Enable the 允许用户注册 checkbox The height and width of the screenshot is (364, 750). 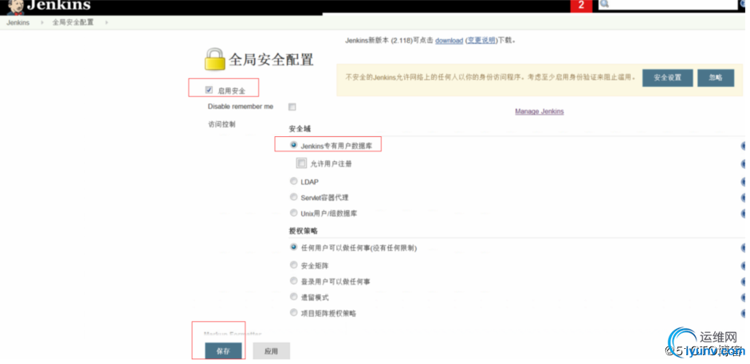(301, 163)
